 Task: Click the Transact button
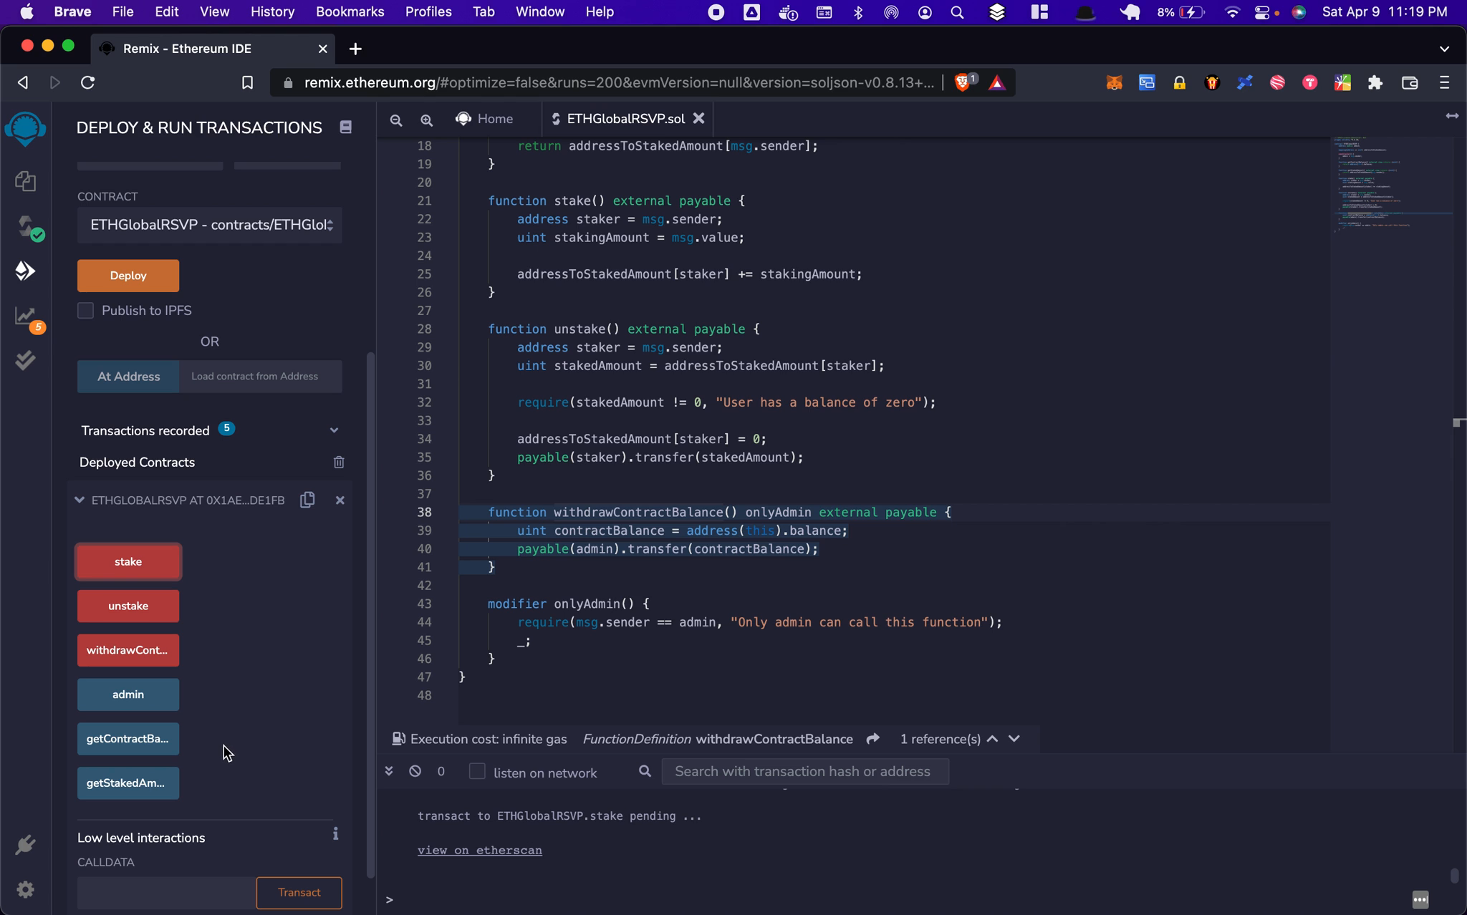pyautogui.click(x=299, y=893)
